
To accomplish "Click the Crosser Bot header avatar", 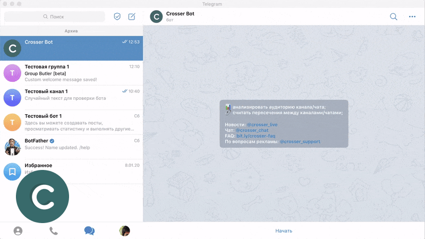I will click(x=156, y=16).
